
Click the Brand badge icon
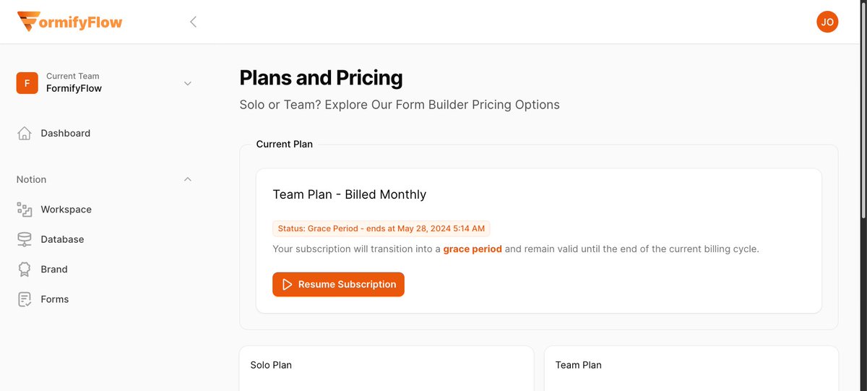[x=25, y=269]
